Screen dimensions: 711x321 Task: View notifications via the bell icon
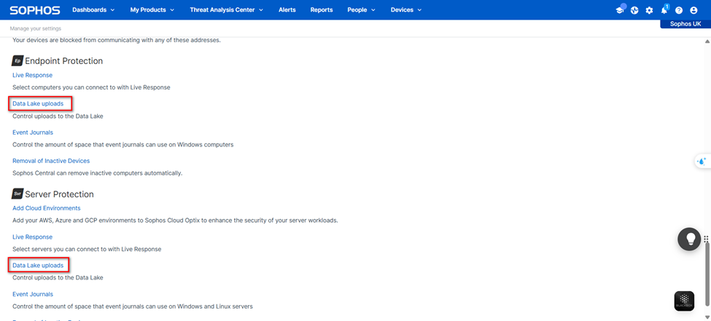point(664,10)
